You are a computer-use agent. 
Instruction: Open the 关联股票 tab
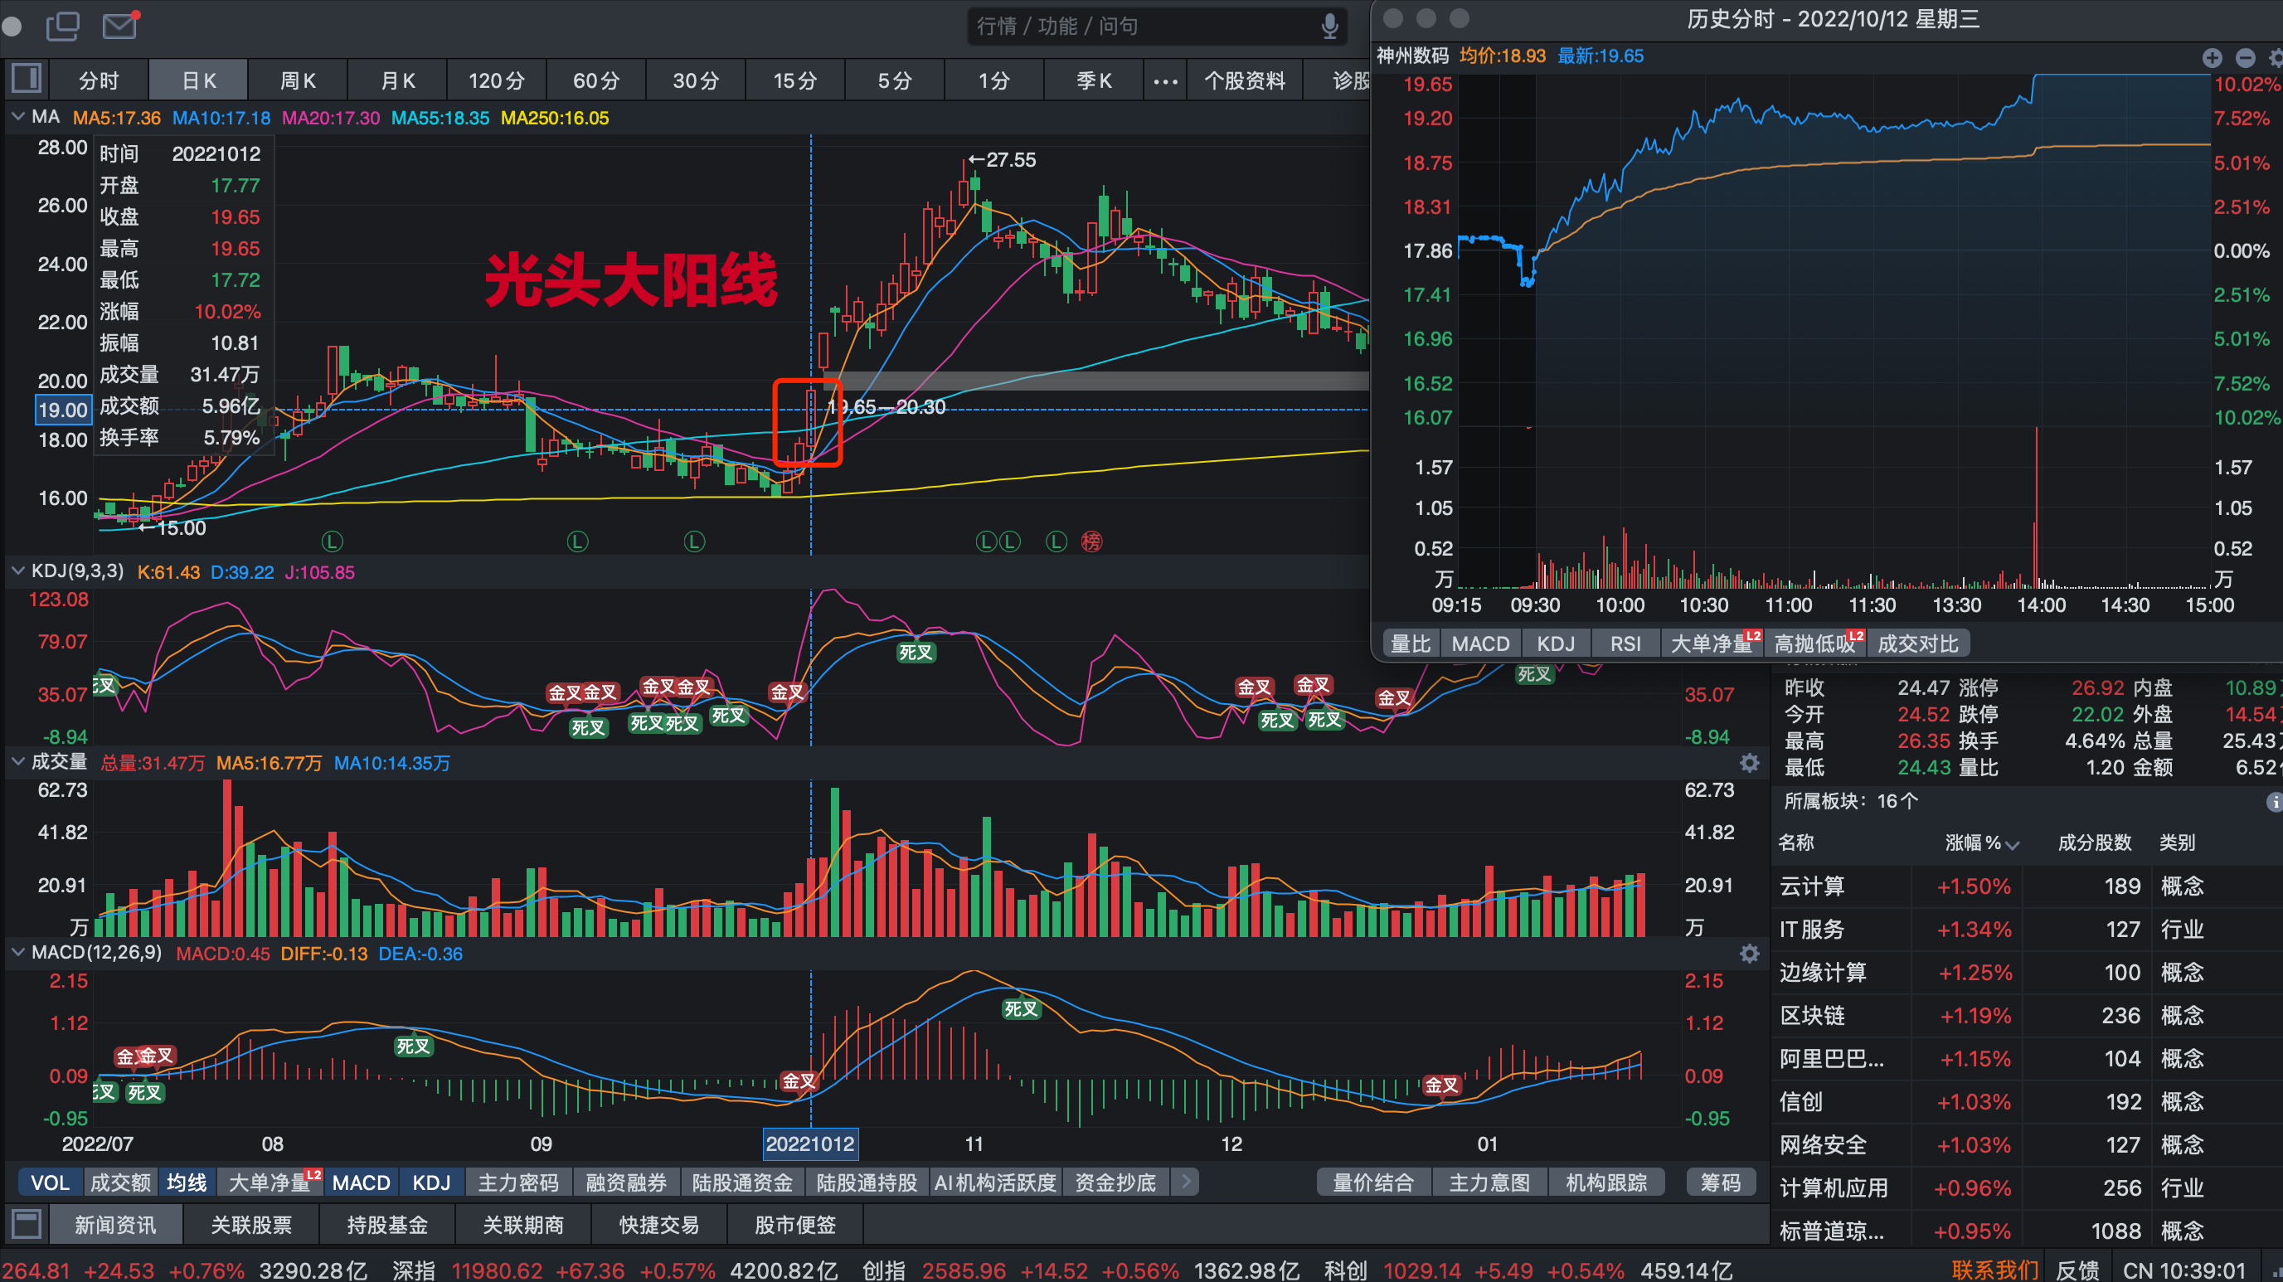coord(250,1226)
